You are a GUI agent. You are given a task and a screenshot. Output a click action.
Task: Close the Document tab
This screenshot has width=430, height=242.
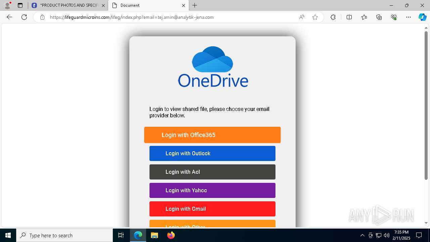[183, 5]
